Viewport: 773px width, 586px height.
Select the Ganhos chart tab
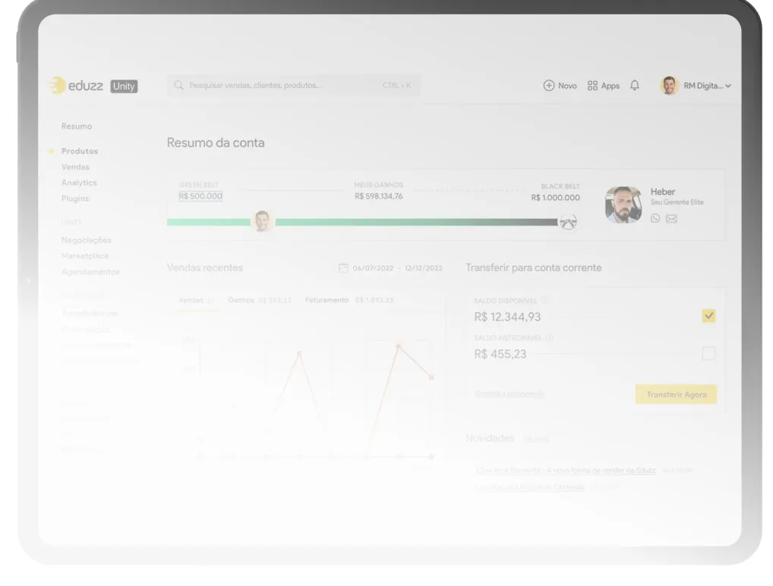[x=259, y=300]
